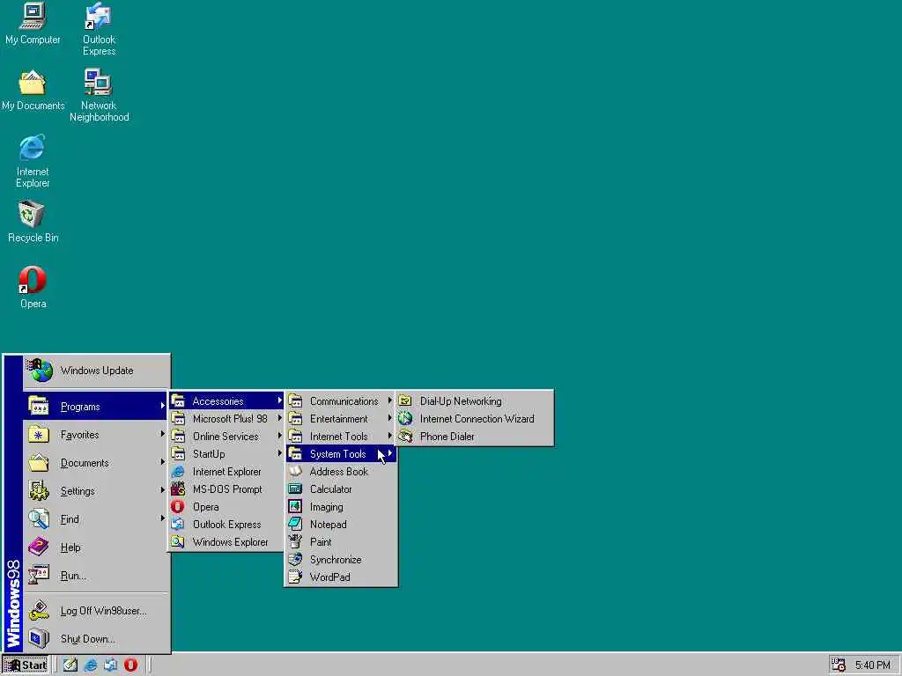Click the Internet Explorer desktop icon
The image size is (902, 676).
33,162
